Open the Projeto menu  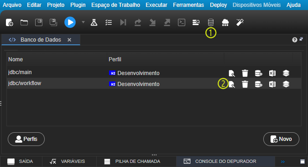point(56,5)
